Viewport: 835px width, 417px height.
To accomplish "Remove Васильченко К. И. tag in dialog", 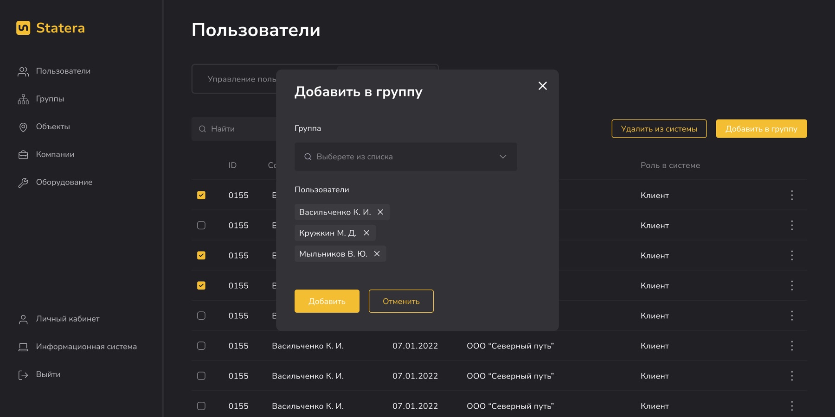I will pyautogui.click(x=380, y=212).
